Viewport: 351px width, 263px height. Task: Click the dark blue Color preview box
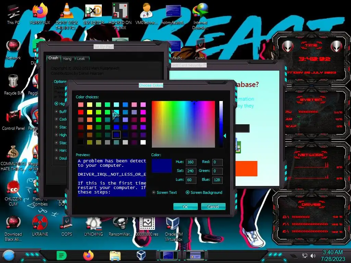tap(162, 166)
